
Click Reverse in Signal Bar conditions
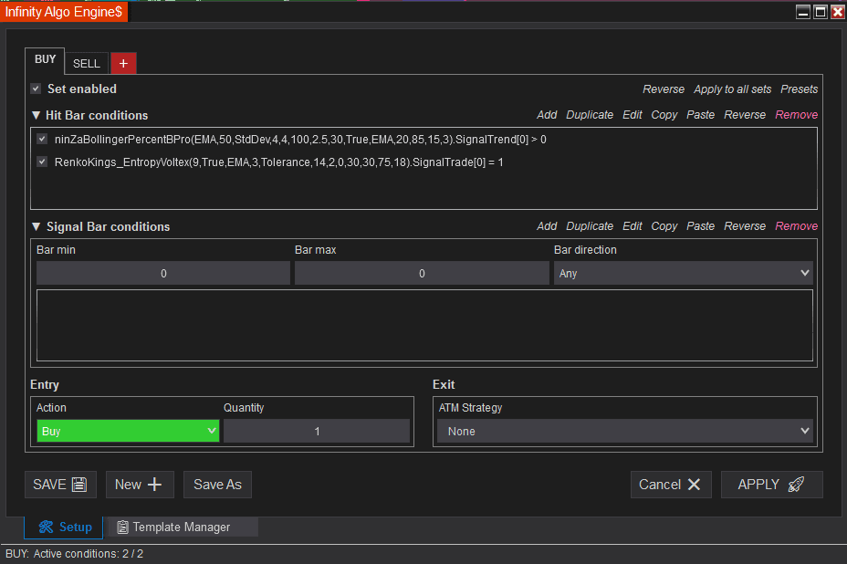tap(745, 226)
